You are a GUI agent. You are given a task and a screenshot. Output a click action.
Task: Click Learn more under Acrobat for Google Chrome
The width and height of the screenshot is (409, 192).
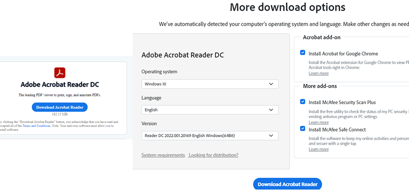pos(319,74)
